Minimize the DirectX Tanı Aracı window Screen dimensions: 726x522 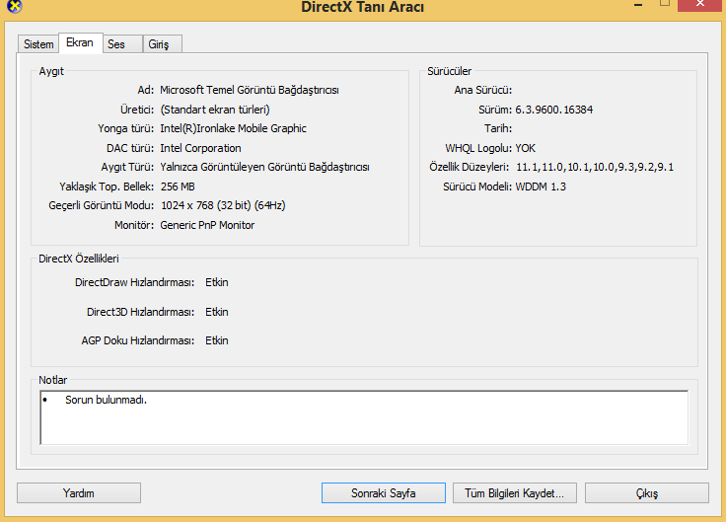pos(638,5)
